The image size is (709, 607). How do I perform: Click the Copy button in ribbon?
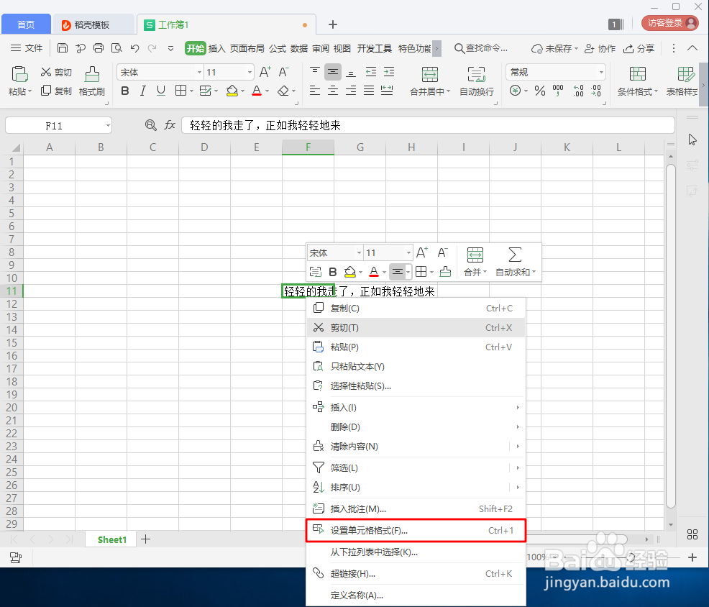click(x=57, y=91)
